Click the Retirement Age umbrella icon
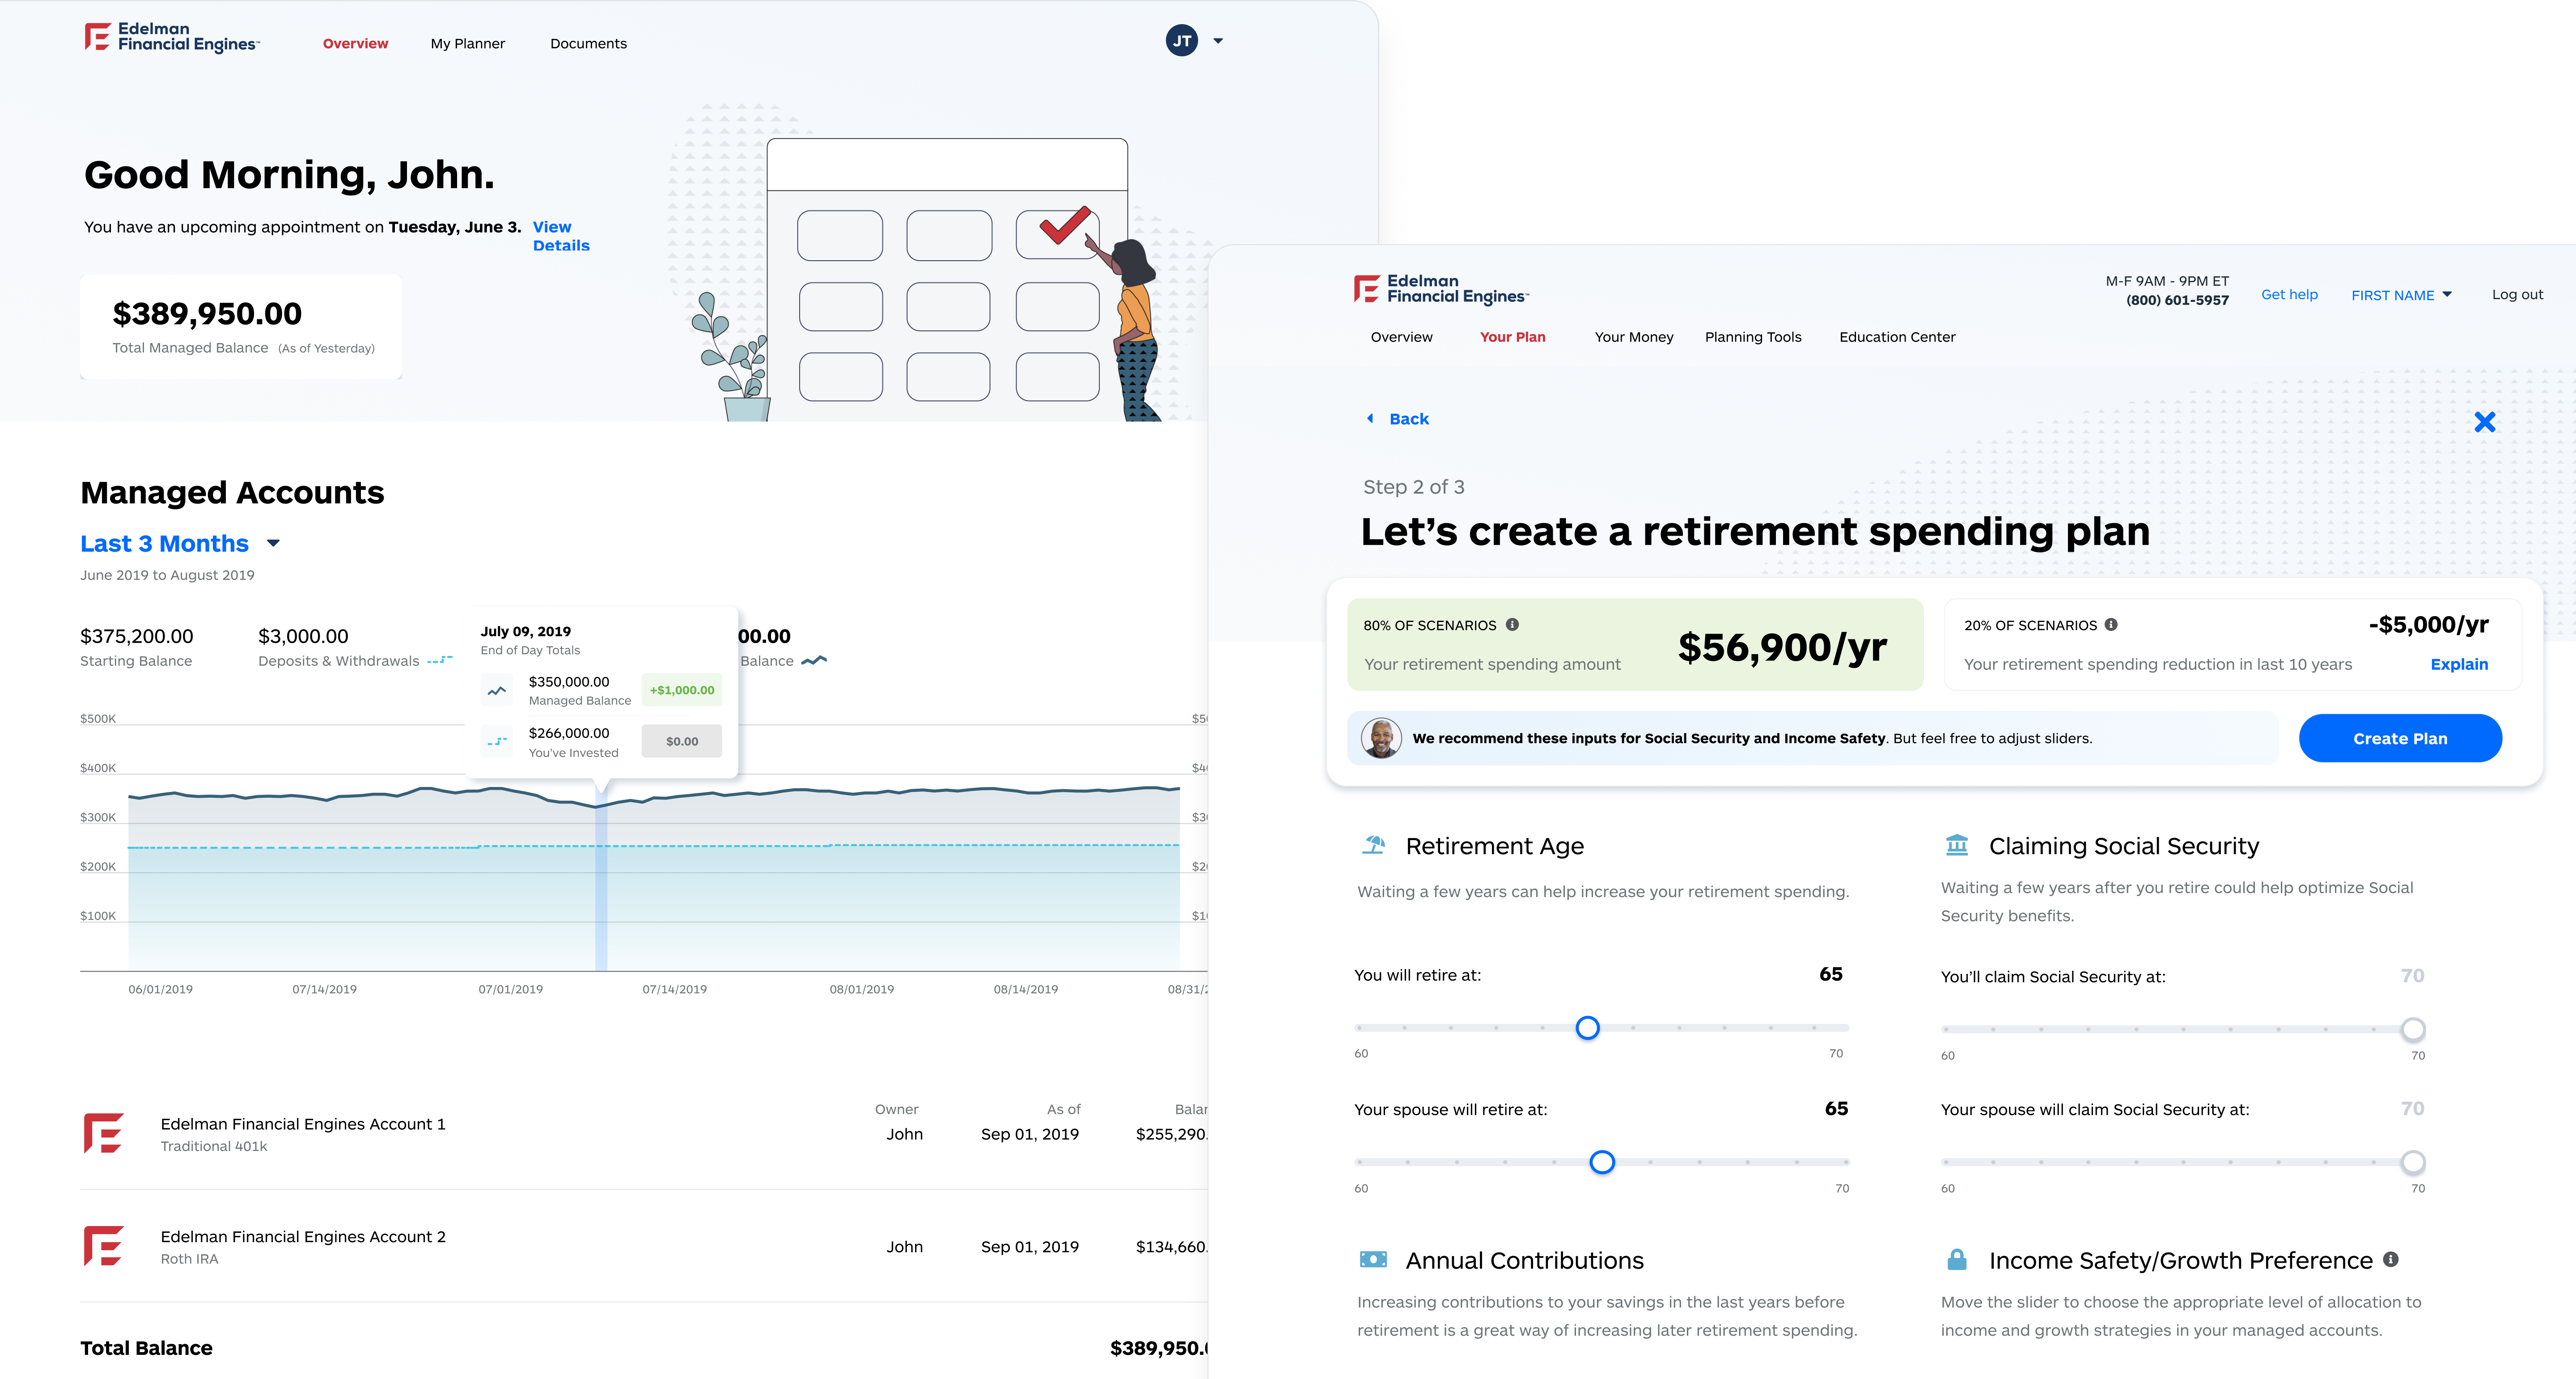The width and height of the screenshot is (2576, 1379). point(1374,845)
